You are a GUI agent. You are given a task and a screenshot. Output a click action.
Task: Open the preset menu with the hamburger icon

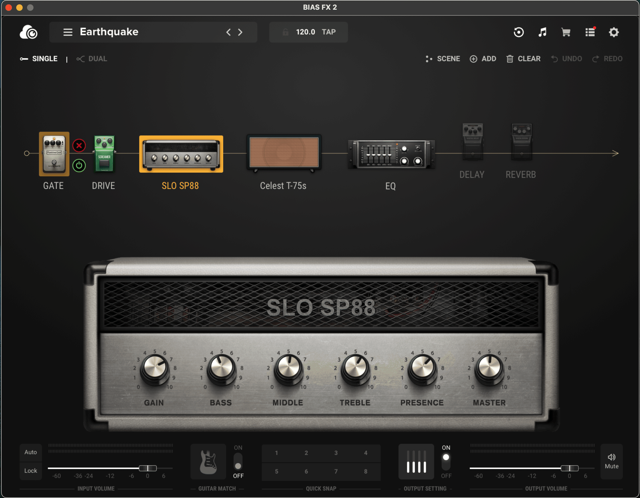point(68,32)
